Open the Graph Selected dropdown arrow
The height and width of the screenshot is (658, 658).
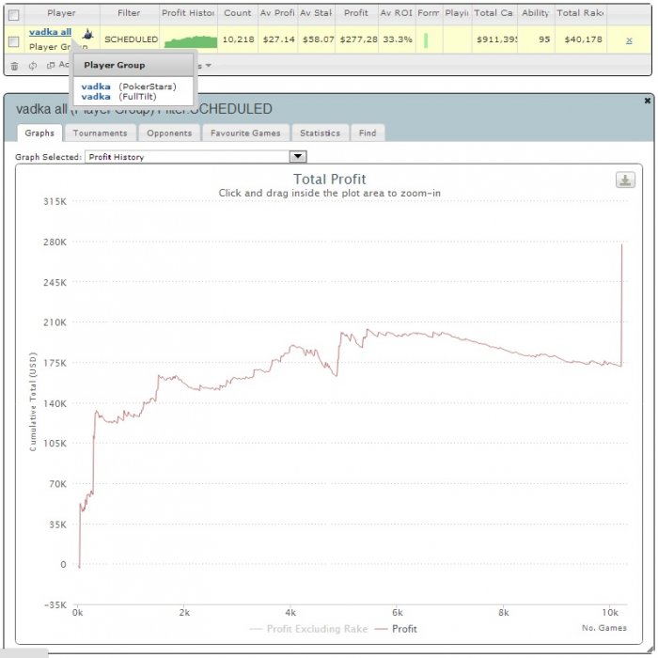coord(298,157)
